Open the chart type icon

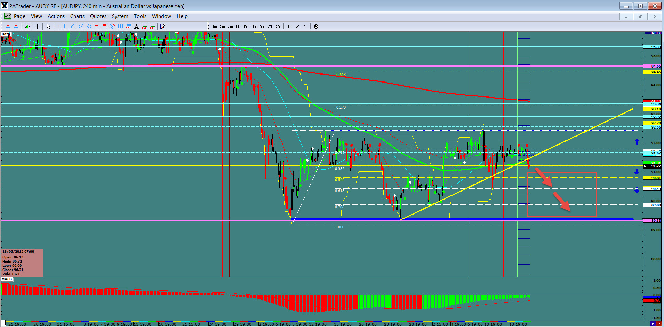tap(27, 26)
